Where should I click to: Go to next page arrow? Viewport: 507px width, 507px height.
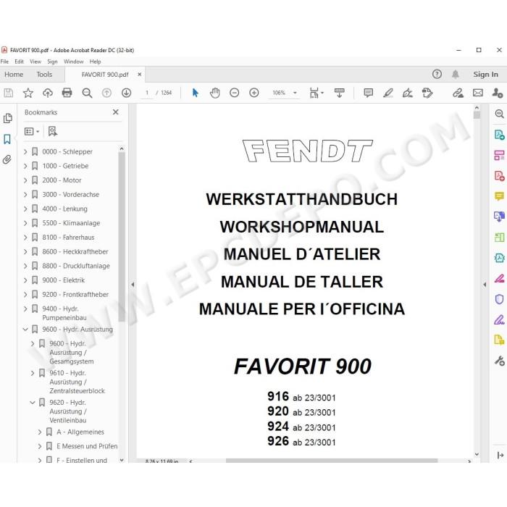[127, 93]
